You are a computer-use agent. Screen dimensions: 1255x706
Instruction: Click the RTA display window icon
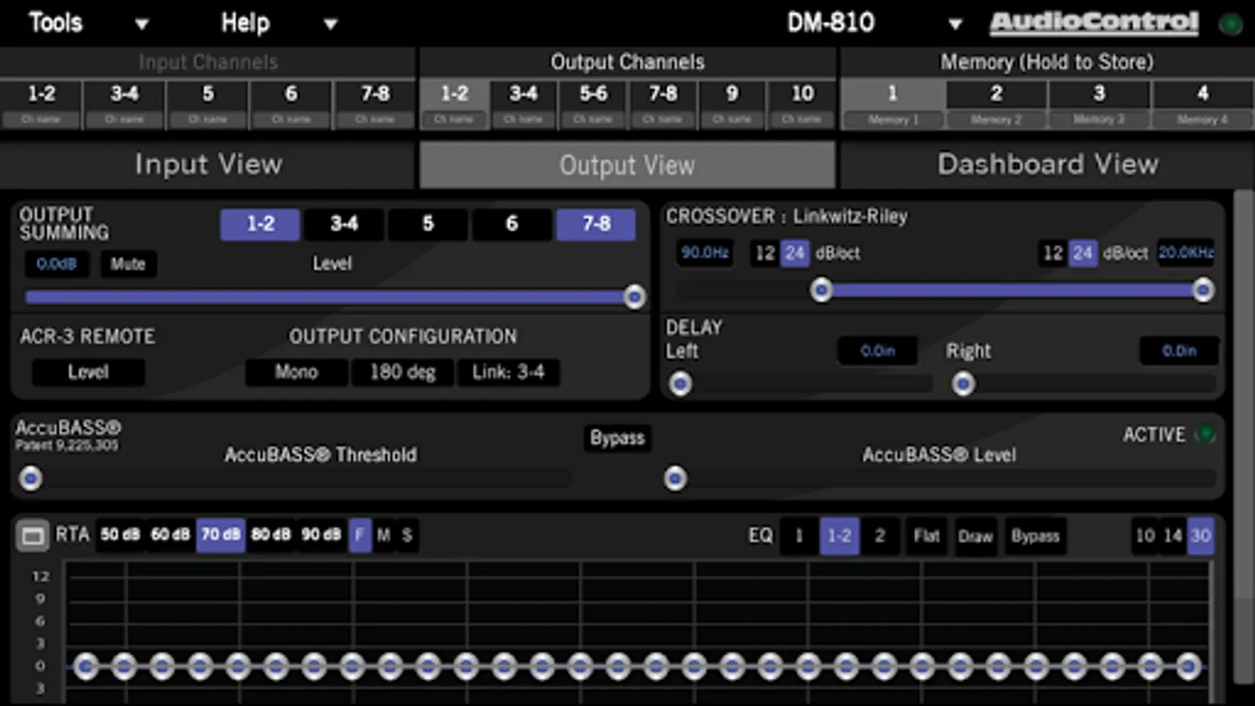[x=33, y=537]
